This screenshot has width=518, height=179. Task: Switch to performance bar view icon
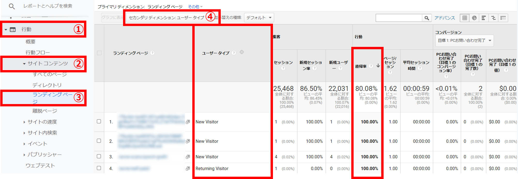click(x=484, y=18)
